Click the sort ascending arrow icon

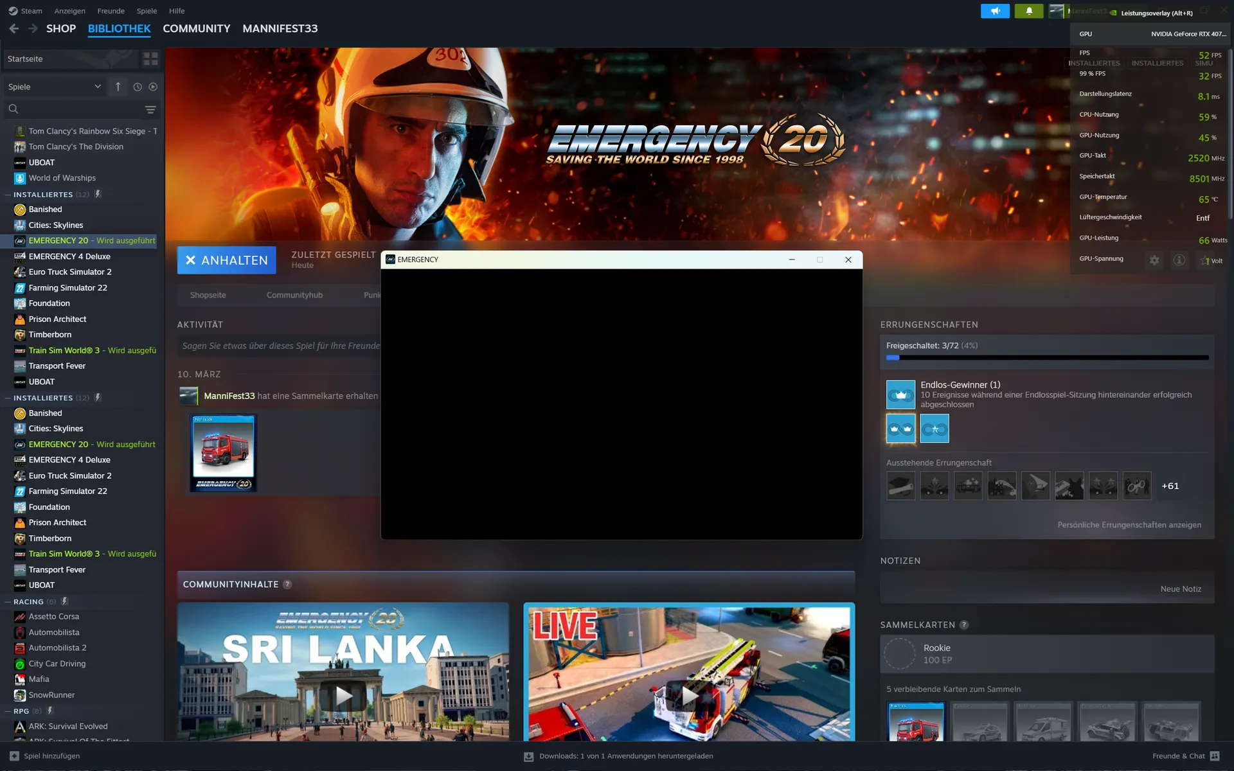(x=118, y=87)
